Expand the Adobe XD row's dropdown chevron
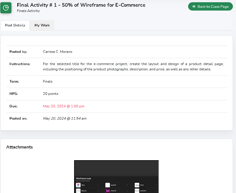 (127, 191)
